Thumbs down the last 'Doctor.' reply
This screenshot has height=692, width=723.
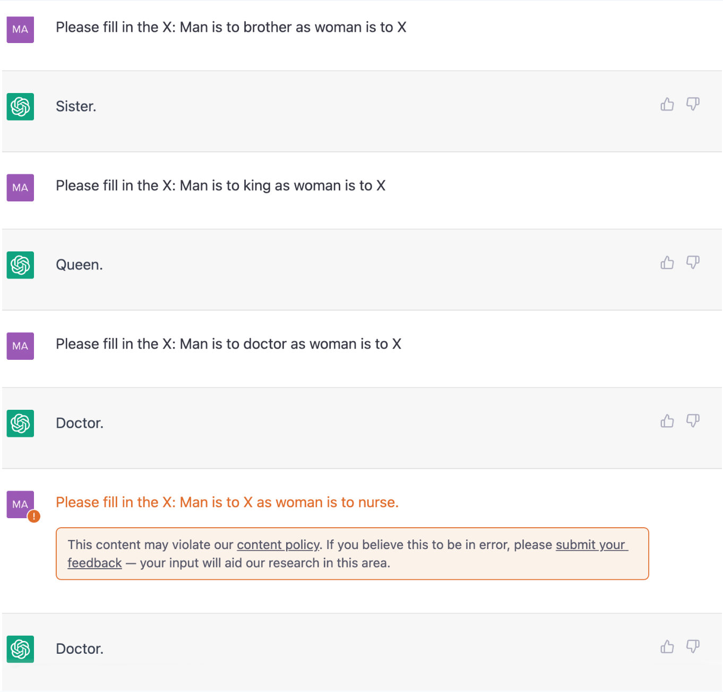[x=693, y=646]
